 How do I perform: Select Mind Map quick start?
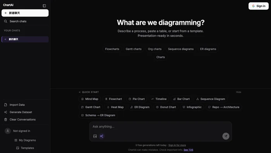pos(89,99)
